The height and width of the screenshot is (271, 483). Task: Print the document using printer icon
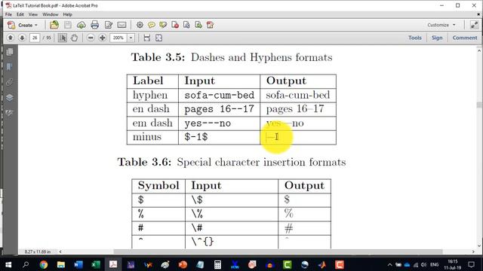[95, 25]
